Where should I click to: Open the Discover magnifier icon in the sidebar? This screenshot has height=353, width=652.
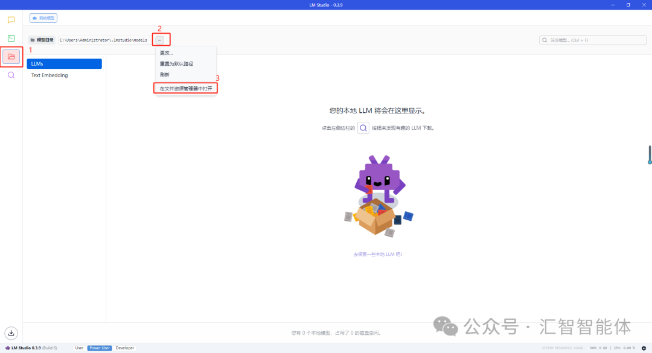(x=11, y=75)
